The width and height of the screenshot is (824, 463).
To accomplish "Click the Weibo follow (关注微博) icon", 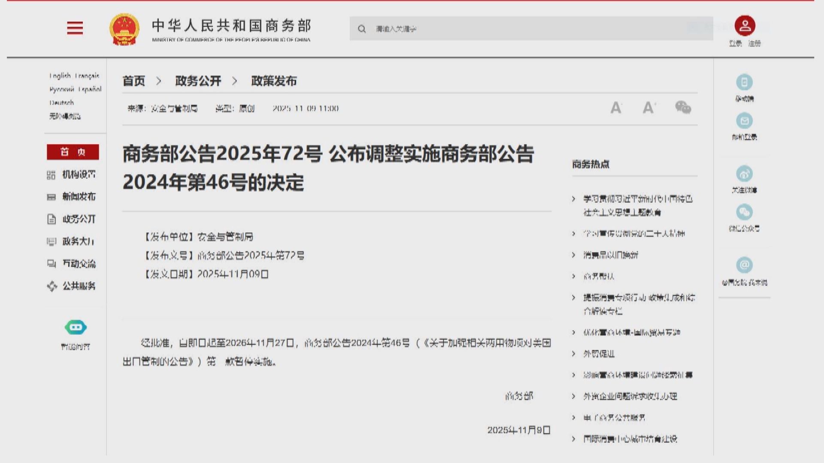I will (745, 174).
